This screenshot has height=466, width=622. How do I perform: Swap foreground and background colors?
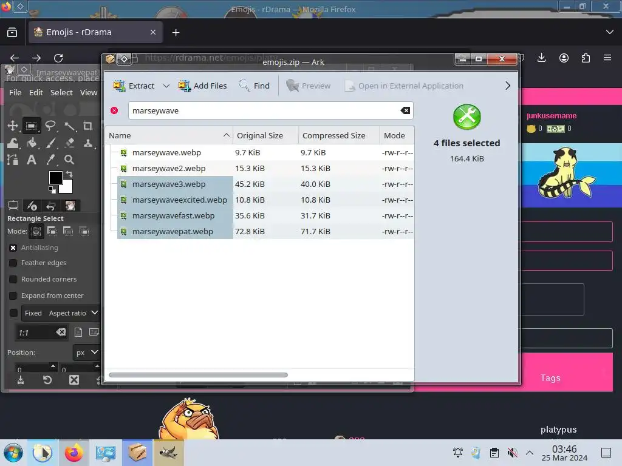pos(69,174)
